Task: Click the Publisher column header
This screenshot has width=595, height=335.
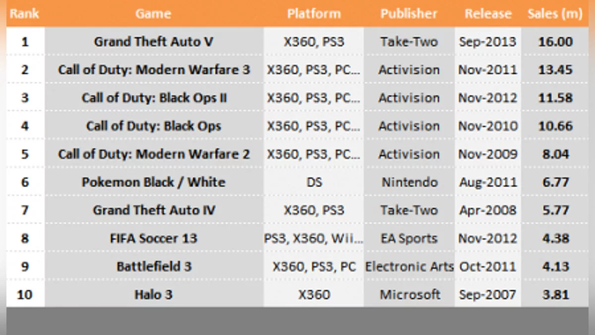Action: tap(409, 14)
